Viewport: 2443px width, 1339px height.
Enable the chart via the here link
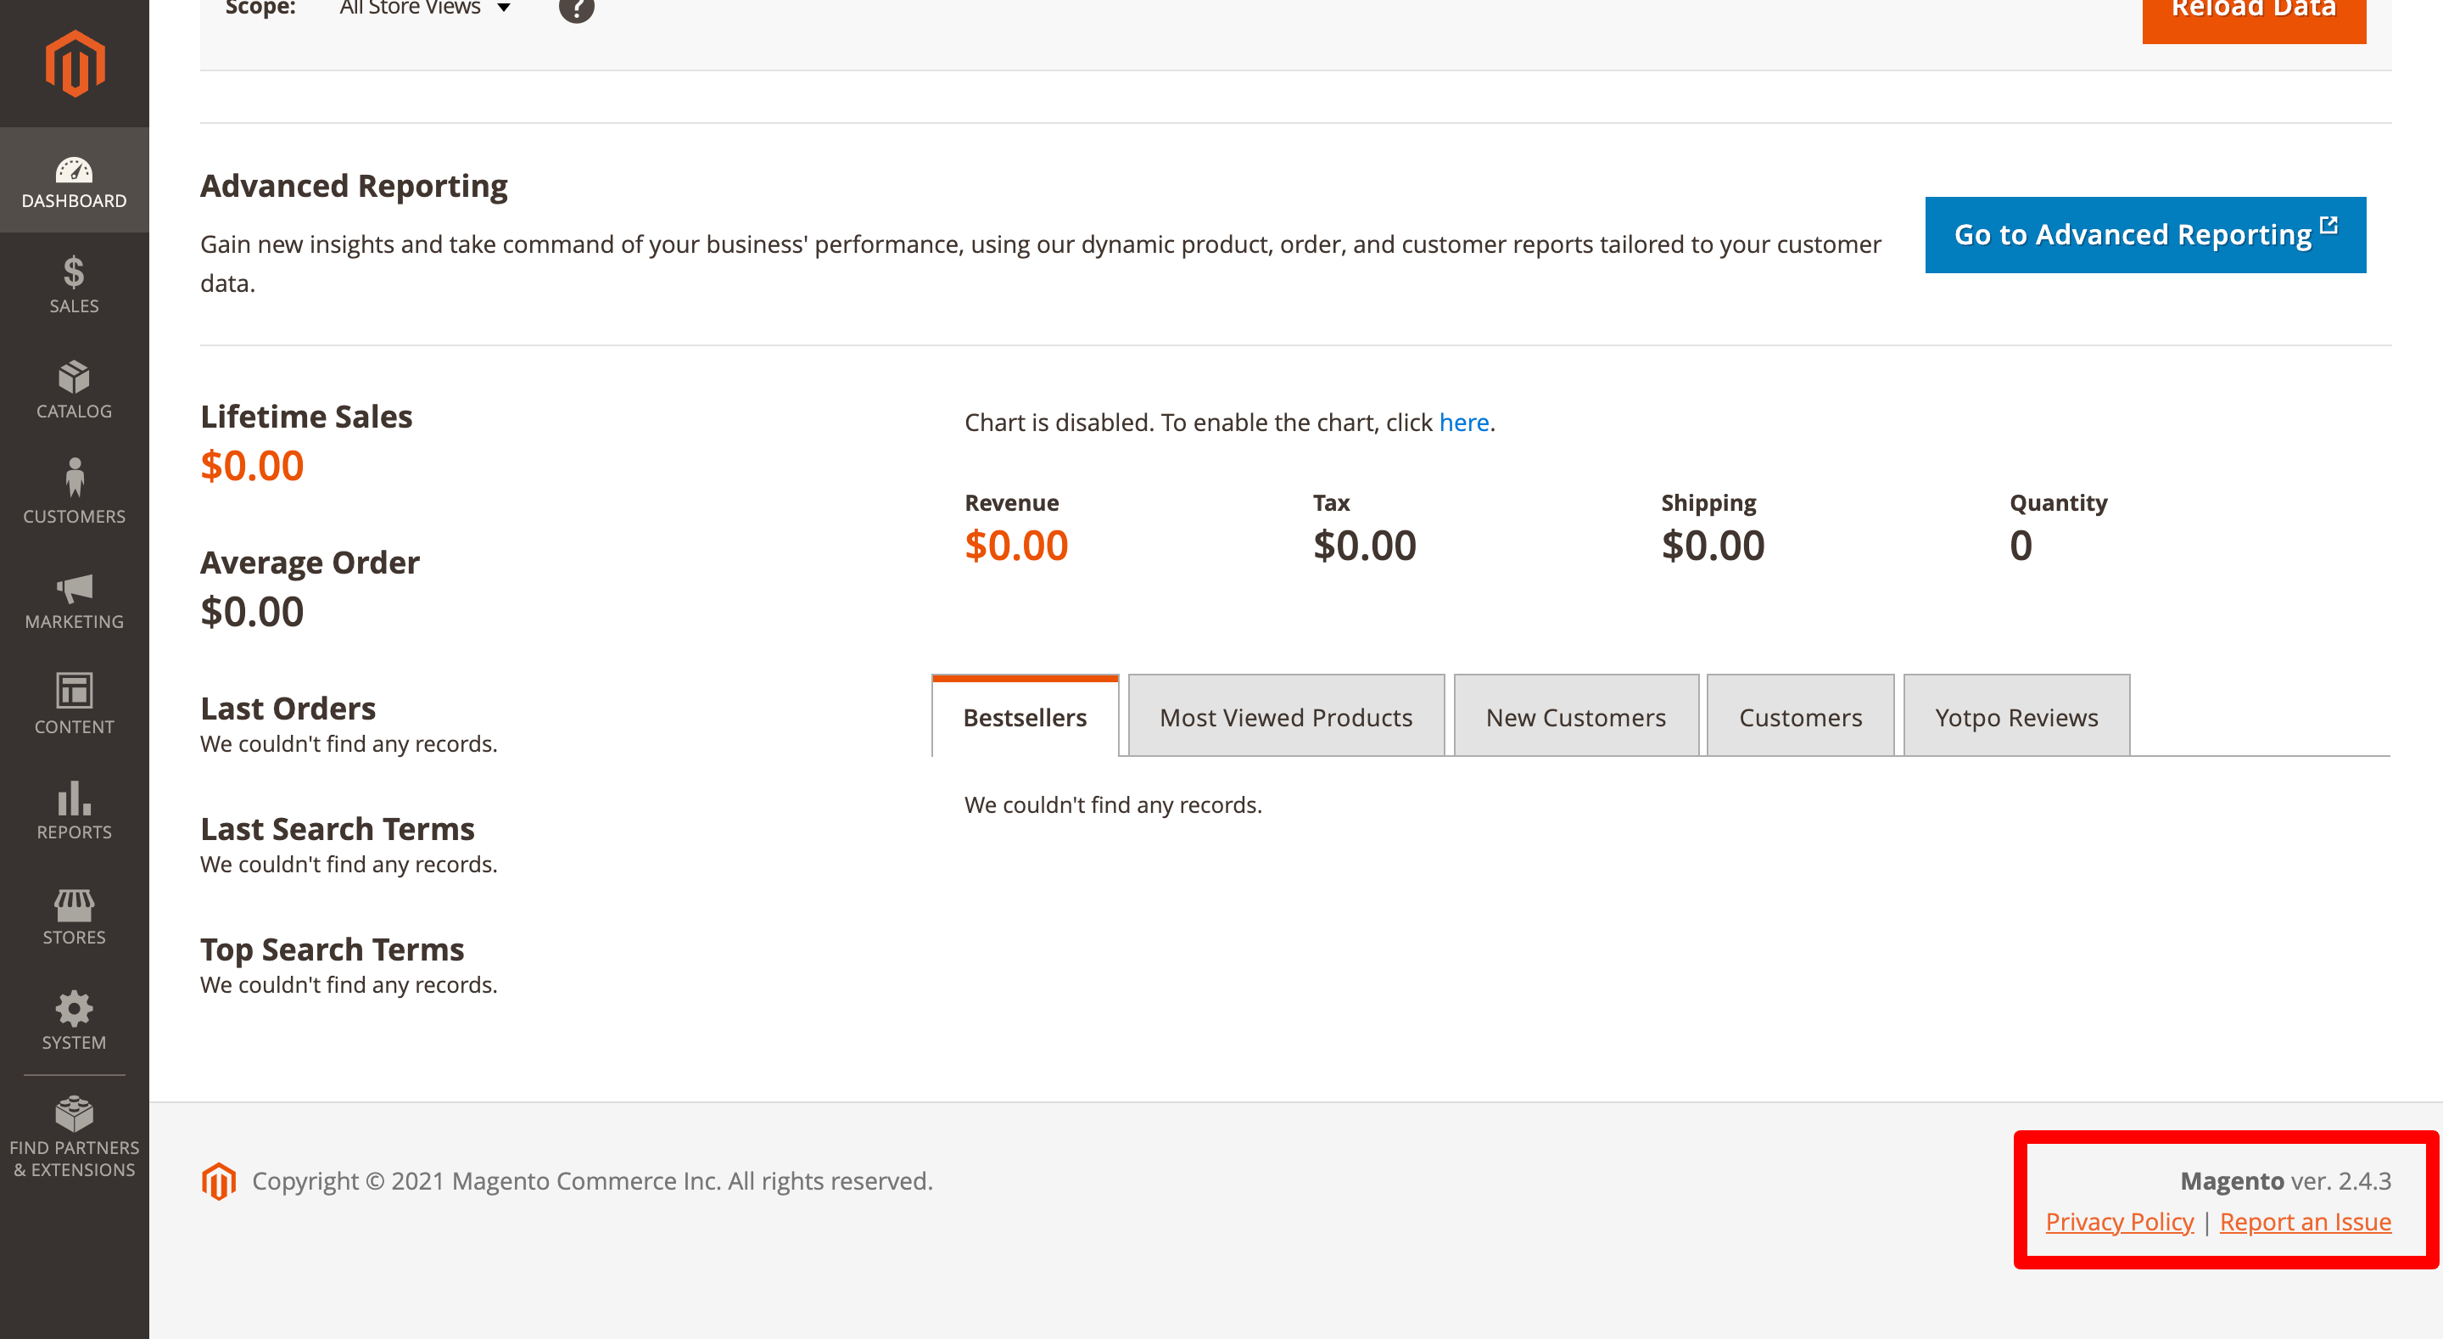(1463, 423)
